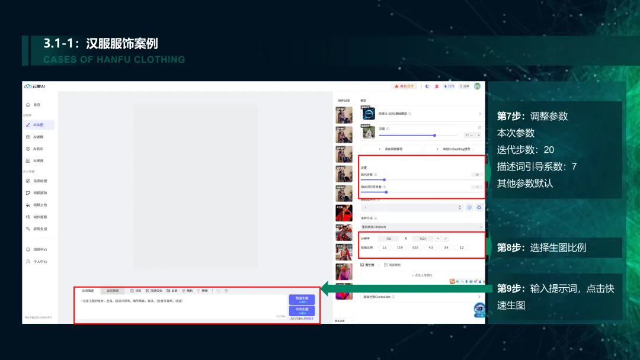
Task: Open the 姿势生成 pose generation icon
Action: click(x=28, y=229)
